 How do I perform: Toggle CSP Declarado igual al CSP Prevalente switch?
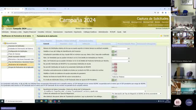click(x=114, y=80)
